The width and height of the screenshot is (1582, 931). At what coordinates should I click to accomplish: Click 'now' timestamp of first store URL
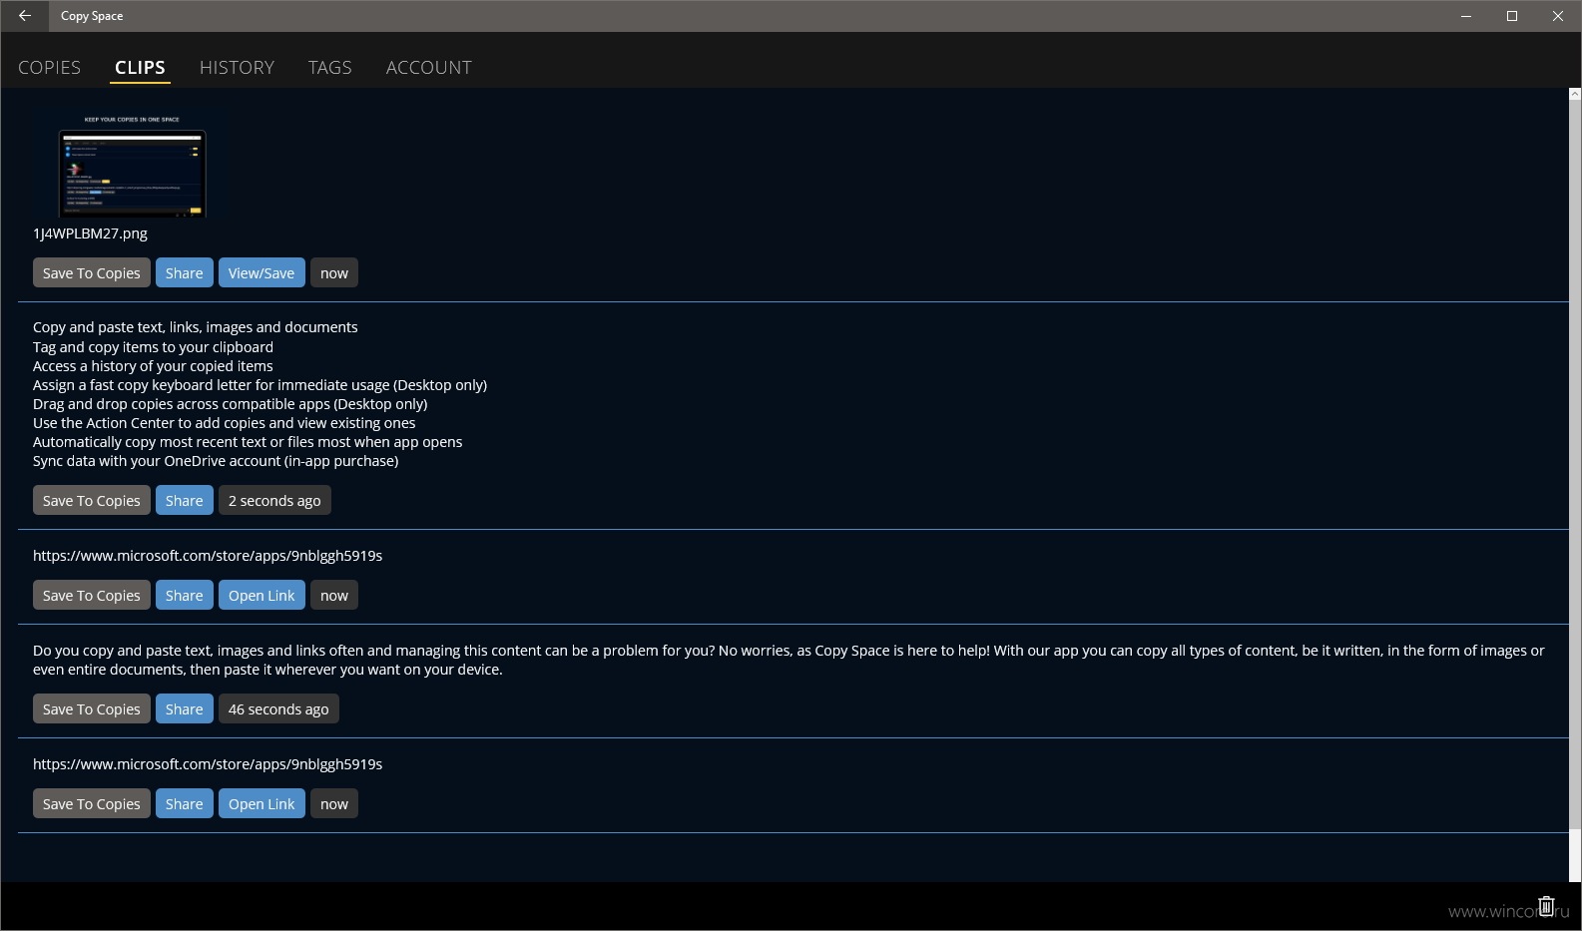click(334, 596)
